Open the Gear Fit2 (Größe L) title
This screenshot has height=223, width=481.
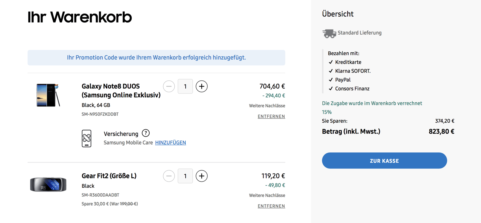tap(109, 176)
